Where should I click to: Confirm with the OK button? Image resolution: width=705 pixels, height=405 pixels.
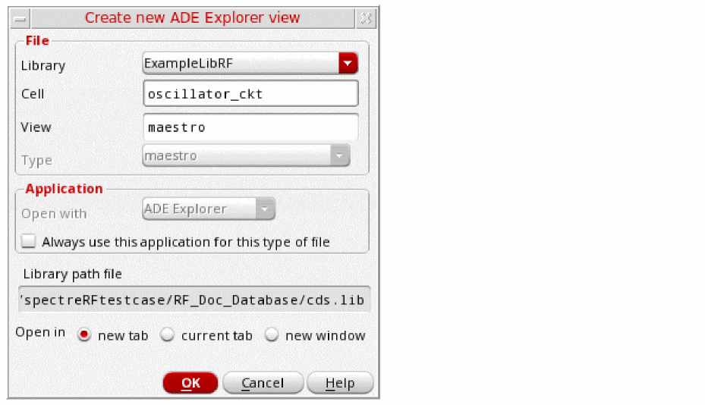click(x=190, y=382)
